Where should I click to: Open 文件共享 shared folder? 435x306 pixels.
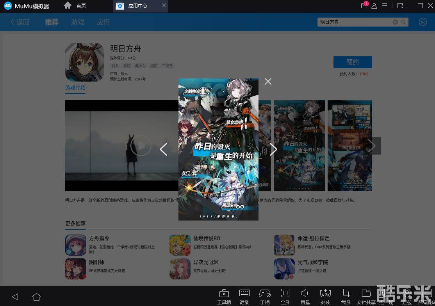pos(366,296)
